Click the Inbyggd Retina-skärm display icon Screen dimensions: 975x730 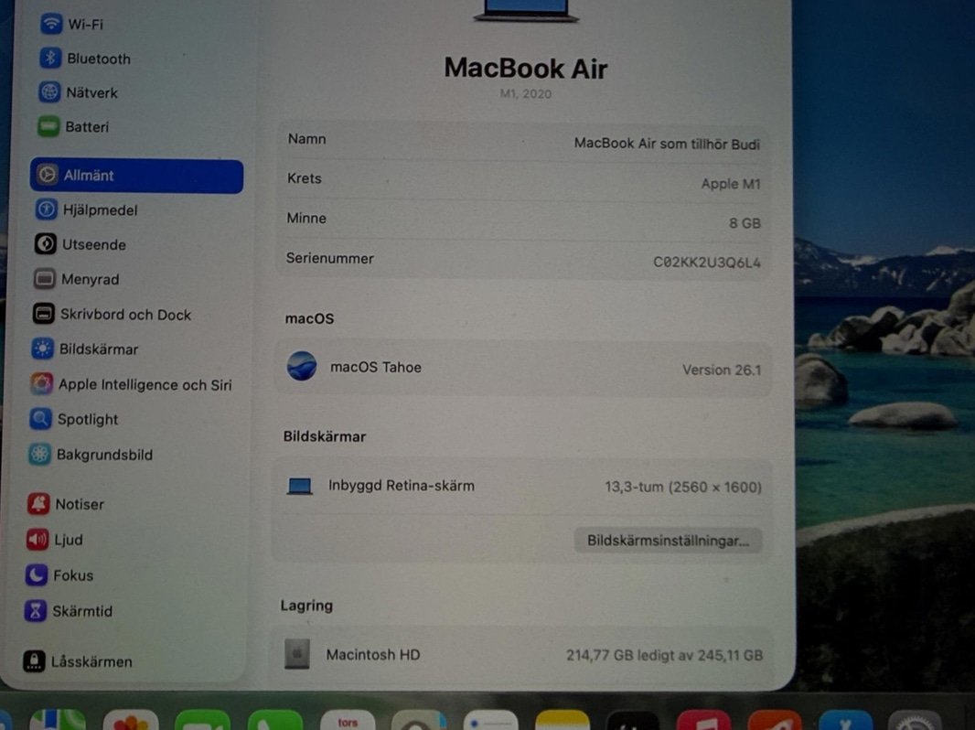tap(299, 487)
